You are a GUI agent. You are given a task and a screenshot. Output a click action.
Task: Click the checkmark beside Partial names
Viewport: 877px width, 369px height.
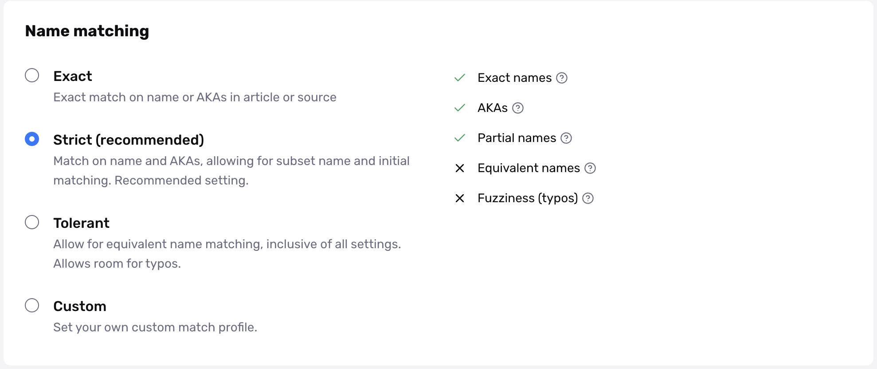459,138
